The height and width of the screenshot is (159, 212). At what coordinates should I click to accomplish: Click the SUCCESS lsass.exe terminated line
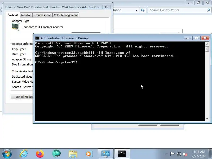[105, 56]
